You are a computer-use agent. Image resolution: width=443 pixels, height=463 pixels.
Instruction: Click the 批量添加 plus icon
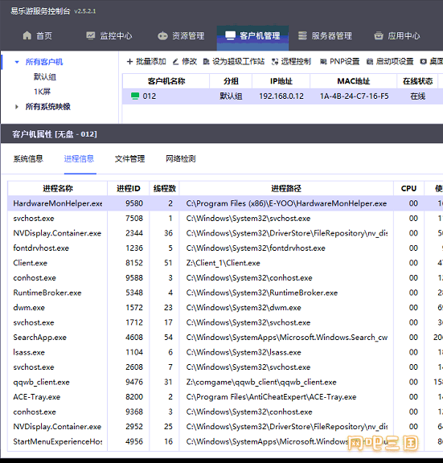[x=129, y=61]
